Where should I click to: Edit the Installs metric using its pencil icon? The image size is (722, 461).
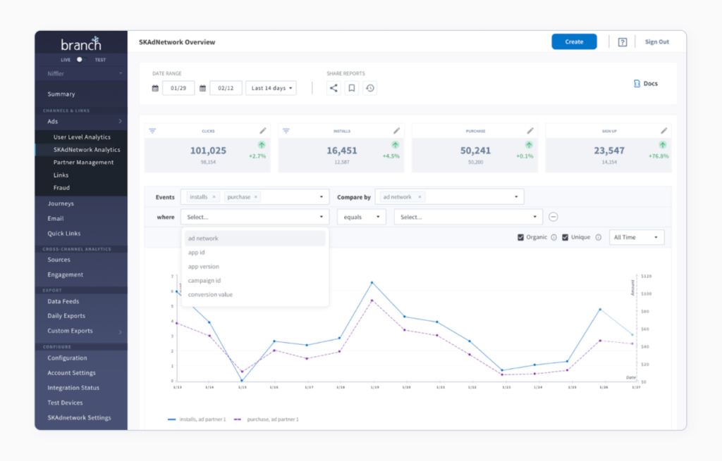point(396,130)
